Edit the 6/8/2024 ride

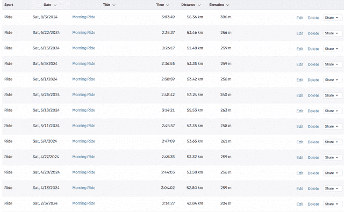[300, 64]
